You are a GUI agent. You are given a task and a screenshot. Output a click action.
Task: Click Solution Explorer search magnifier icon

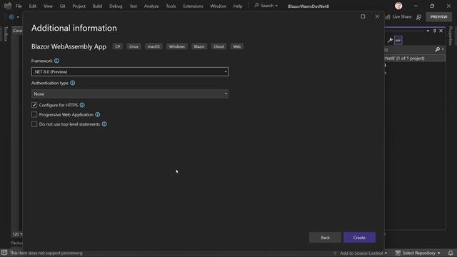tap(438, 49)
